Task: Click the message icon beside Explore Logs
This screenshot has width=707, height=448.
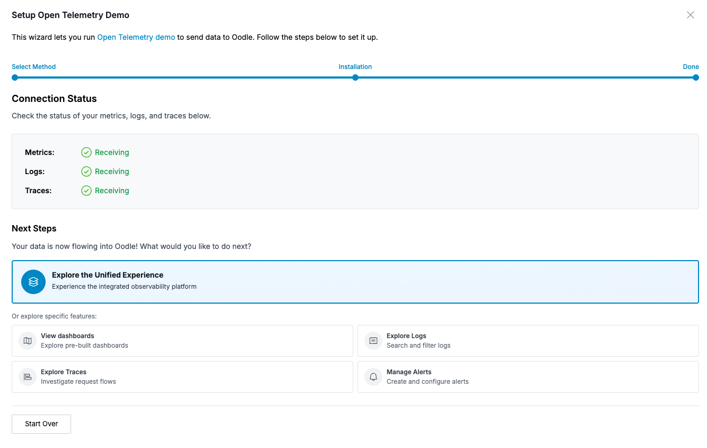Action: (373, 341)
